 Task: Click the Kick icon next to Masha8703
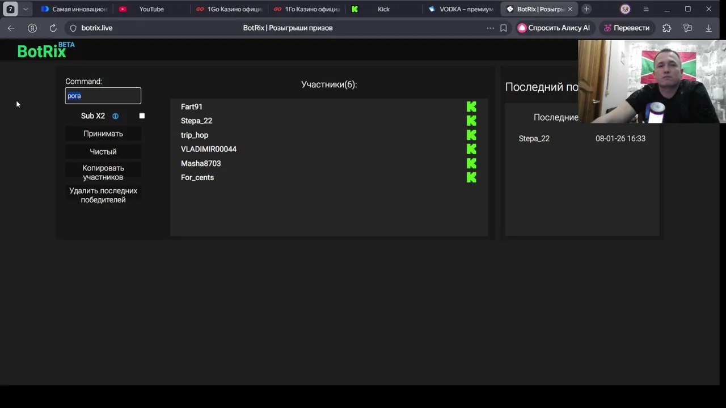(471, 163)
